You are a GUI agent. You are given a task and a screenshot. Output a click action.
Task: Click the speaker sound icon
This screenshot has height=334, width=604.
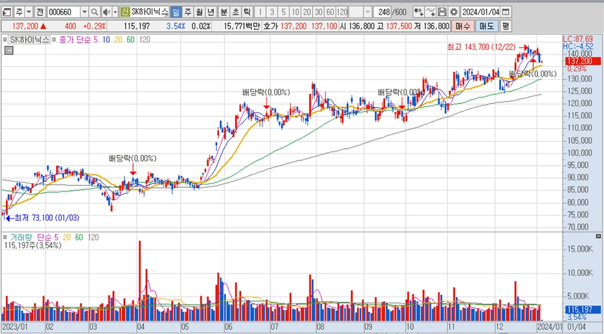106,12
